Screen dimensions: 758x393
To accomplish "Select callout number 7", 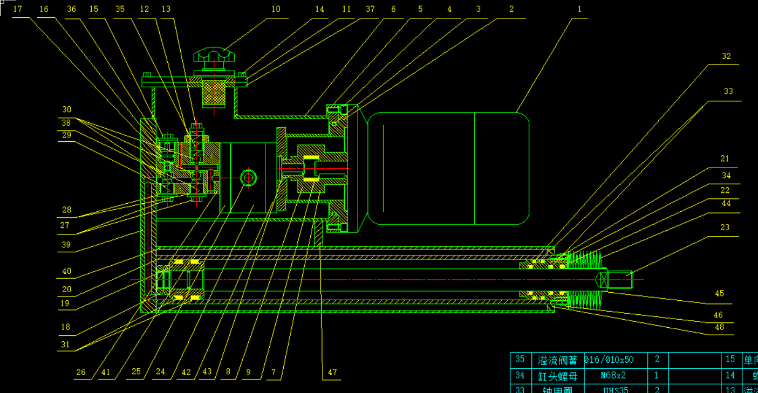I will [274, 372].
